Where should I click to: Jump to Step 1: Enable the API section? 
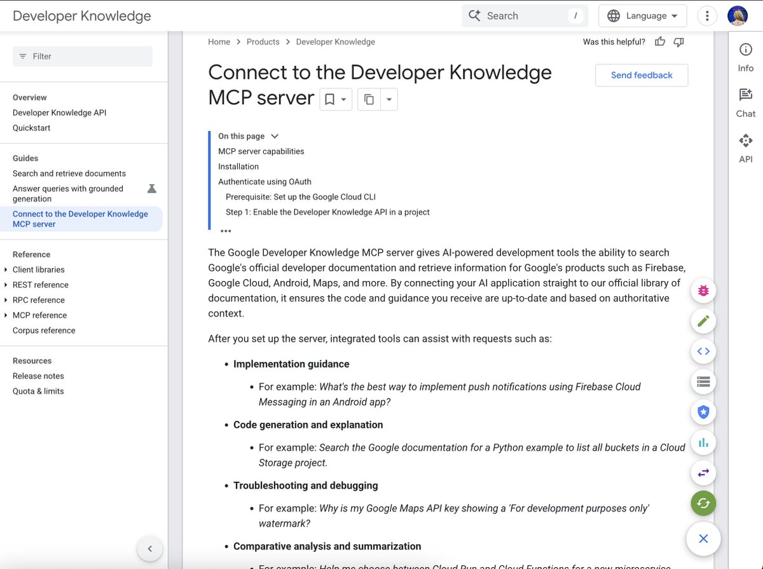point(328,212)
